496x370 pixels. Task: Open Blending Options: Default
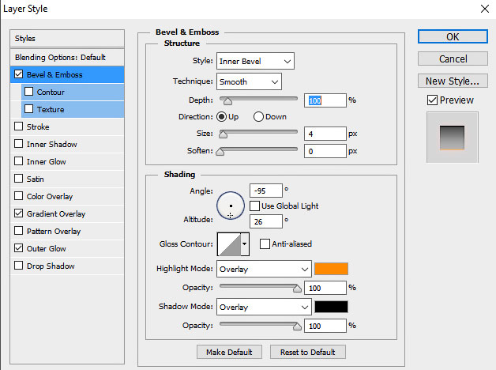point(67,57)
